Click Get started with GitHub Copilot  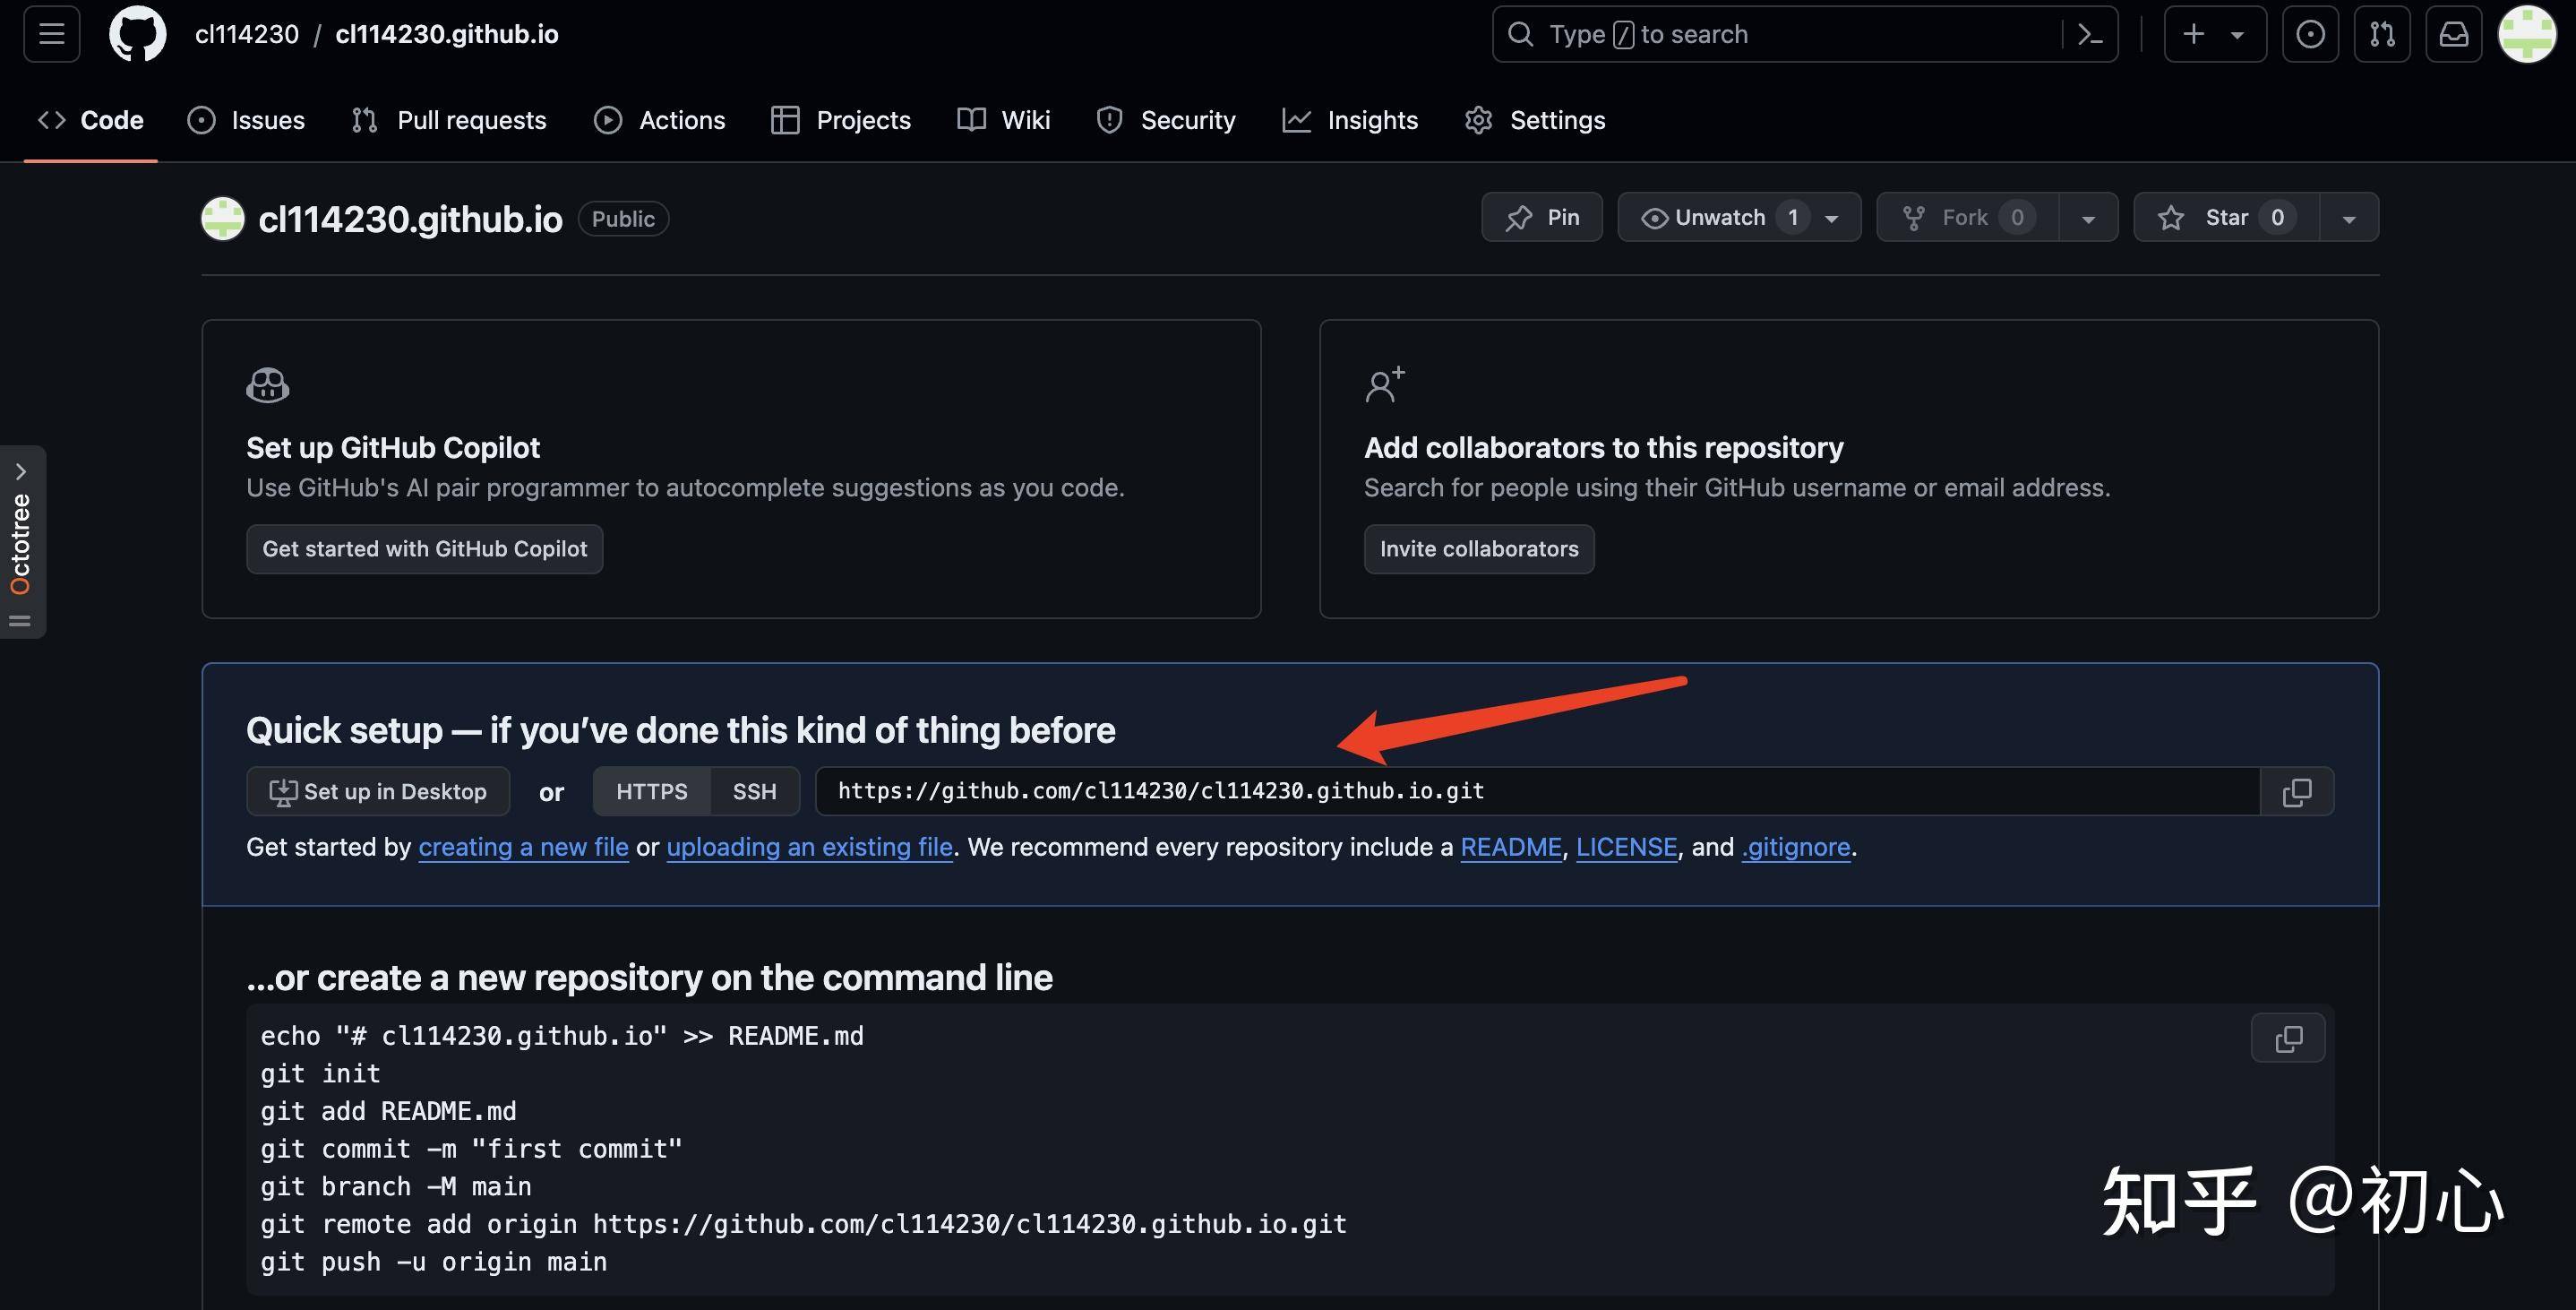coord(425,549)
